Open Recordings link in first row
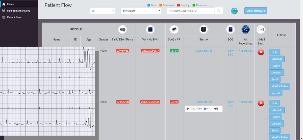The width and height of the screenshot is (303, 140). click(246, 51)
